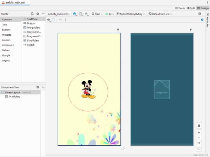Search the Palette with magnifier icon
Screen dimensions: 210x157
32,14
